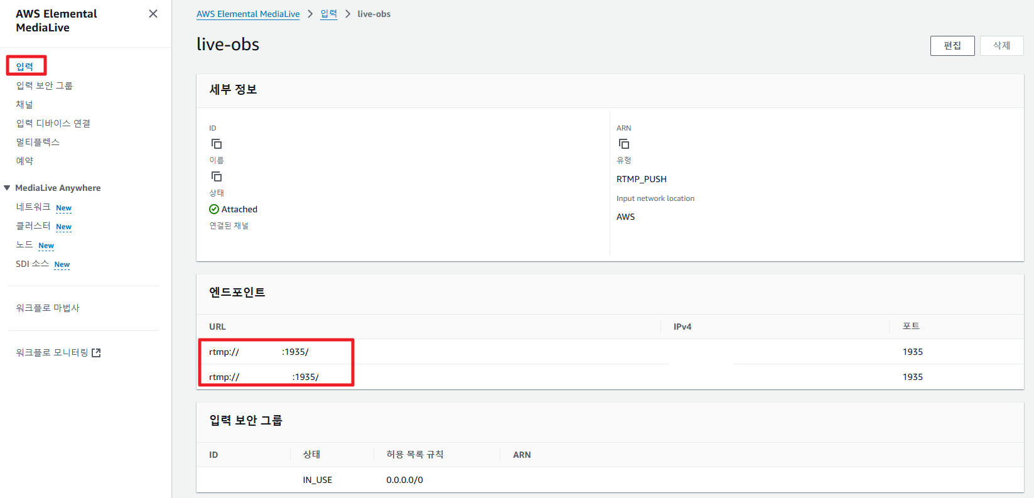Click the 0.0.0.0/0 allow list rule
This screenshot has height=498, width=1034.
[x=405, y=480]
